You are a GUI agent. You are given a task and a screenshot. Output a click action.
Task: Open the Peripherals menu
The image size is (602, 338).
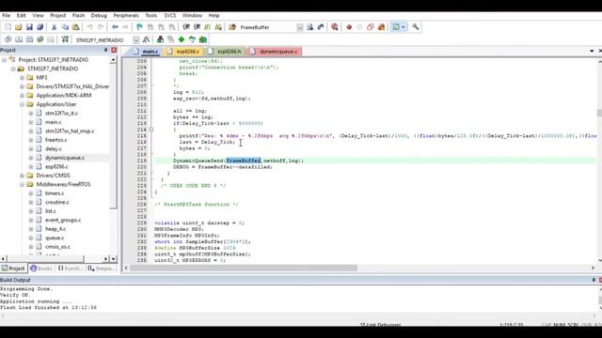coord(126,15)
